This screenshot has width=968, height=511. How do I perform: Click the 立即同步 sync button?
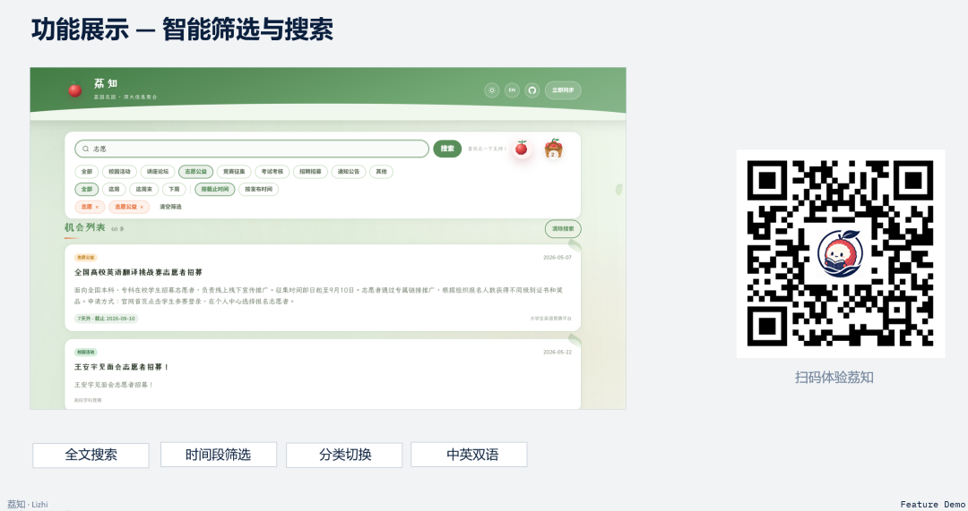click(x=563, y=90)
